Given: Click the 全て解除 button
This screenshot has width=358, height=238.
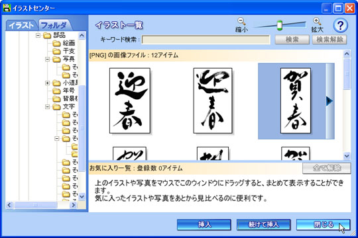Looking at the screenshot, I should pyautogui.click(x=326, y=169).
